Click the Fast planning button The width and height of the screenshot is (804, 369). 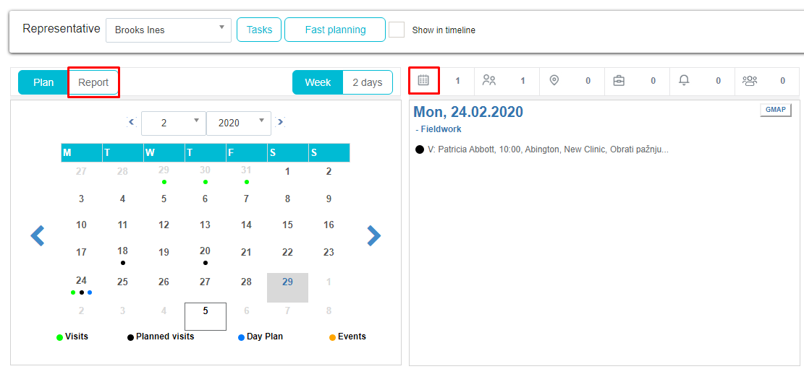point(335,30)
